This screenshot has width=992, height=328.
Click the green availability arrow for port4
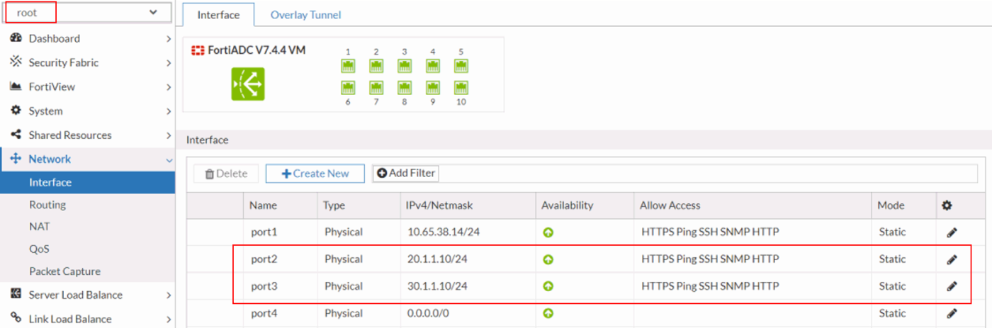coord(548,313)
